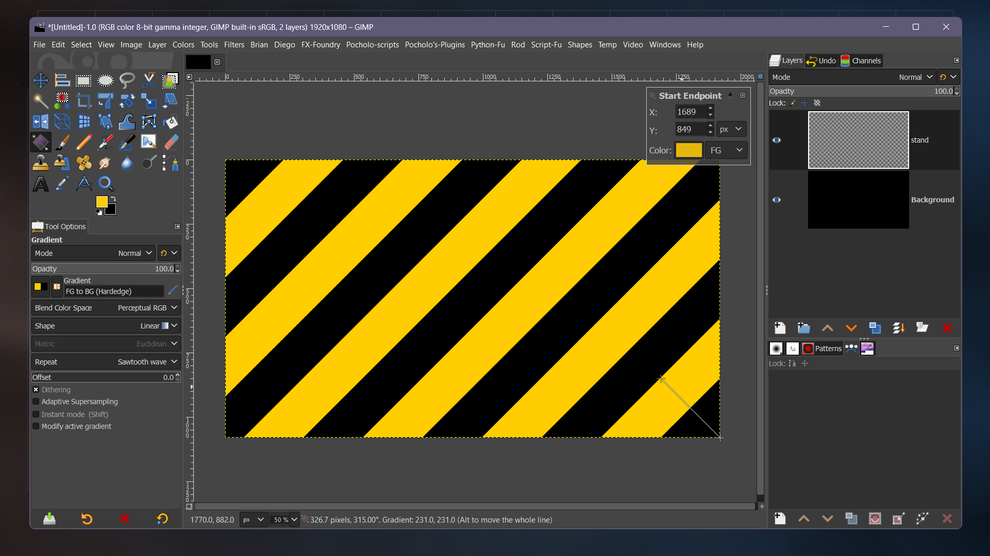Open the Repeat Sawtooth wave dropdown
This screenshot has height=556, width=990.
(x=106, y=362)
